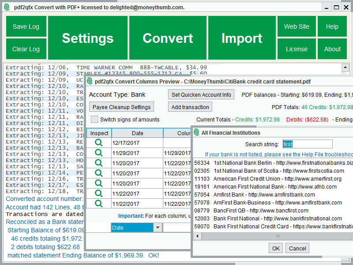Viewport: 353px width, 265px height.
Task: Open Payee Cleanup Settings
Action: (122, 107)
